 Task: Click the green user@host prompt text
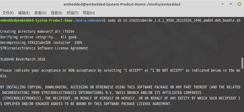[37, 20]
